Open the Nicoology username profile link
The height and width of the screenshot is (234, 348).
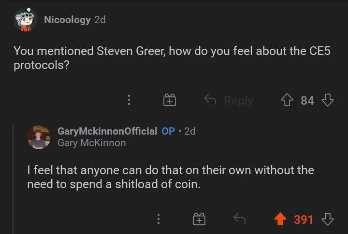tap(67, 20)
